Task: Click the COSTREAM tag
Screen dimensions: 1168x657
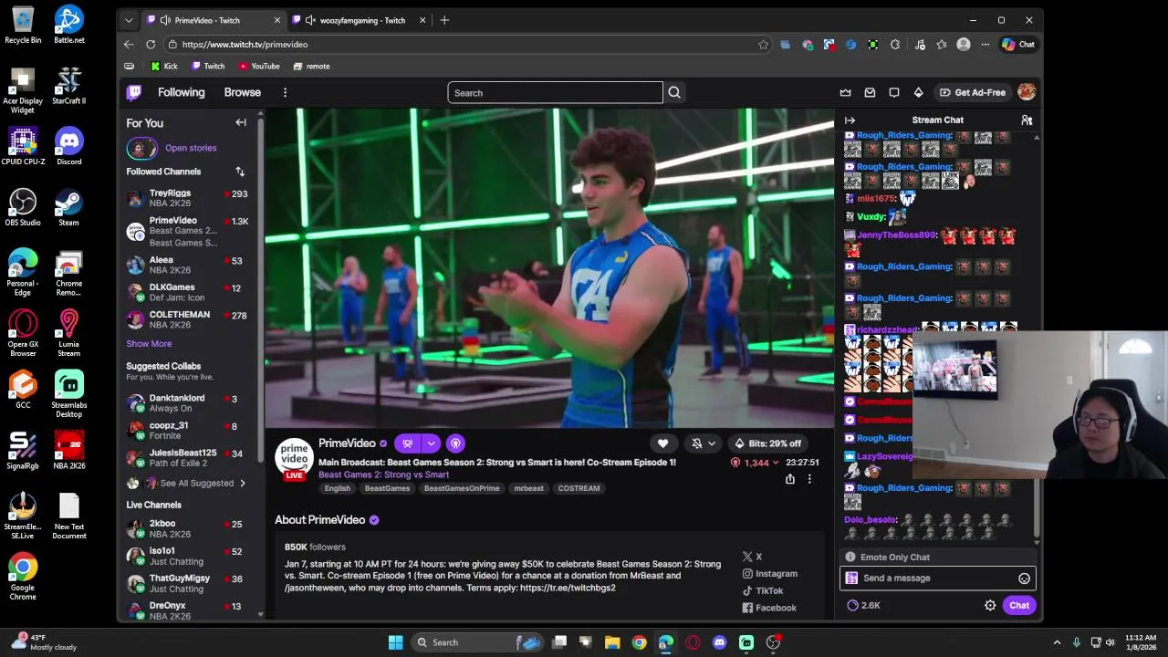Action: (579, 488)
